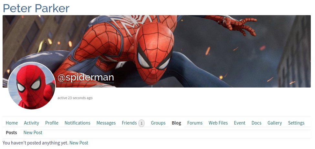Click the Friends count badge
This screenshot has height=149, width=315.
tap(142, 123)
